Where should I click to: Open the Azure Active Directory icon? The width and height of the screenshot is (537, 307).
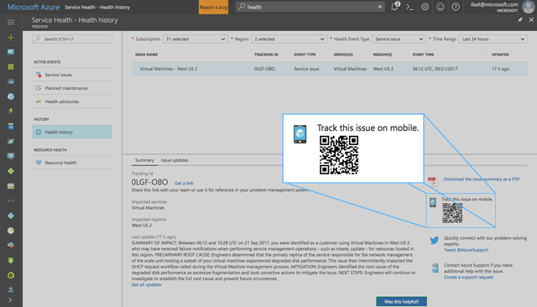pyautogui.click(x=11, y=216)
